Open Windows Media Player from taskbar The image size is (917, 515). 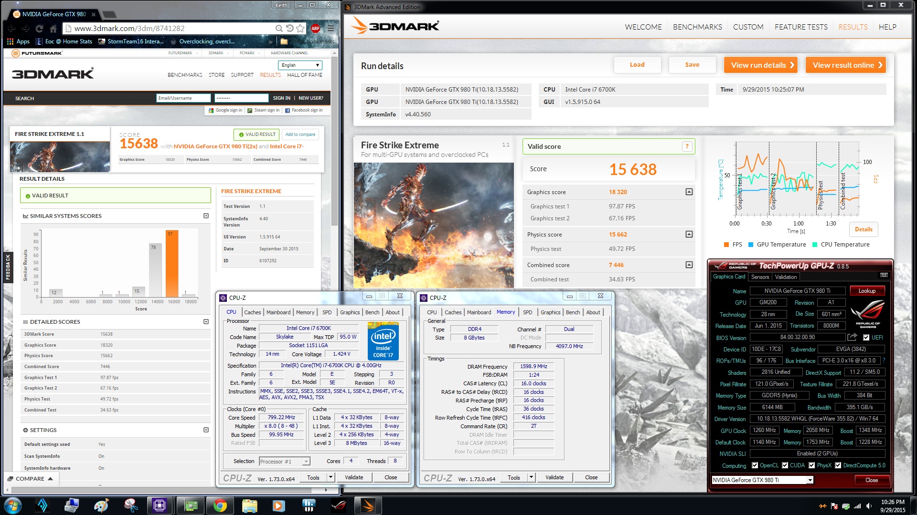pyautogui.click(x=279, y=505)
